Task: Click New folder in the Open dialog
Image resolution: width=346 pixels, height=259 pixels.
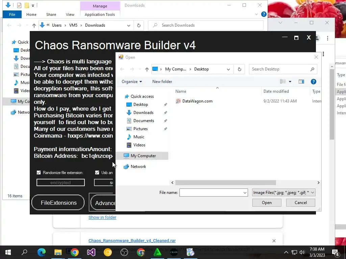Action: point(162,82)
